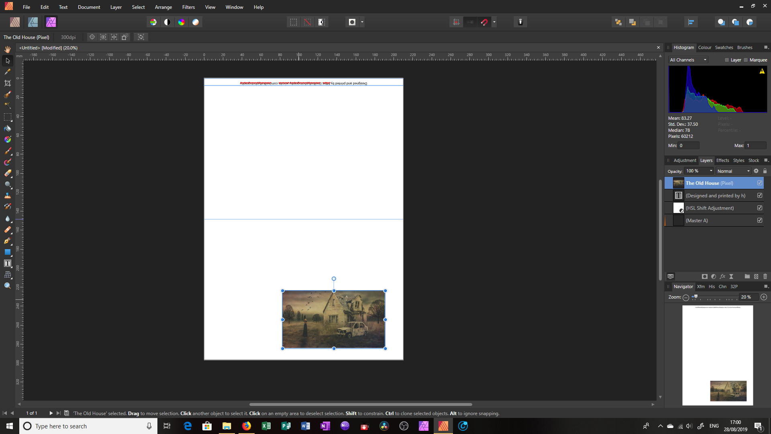Screen dimensions: 771x434
Task: Select the Move (arrow) tool
Action: coord(8,61)
